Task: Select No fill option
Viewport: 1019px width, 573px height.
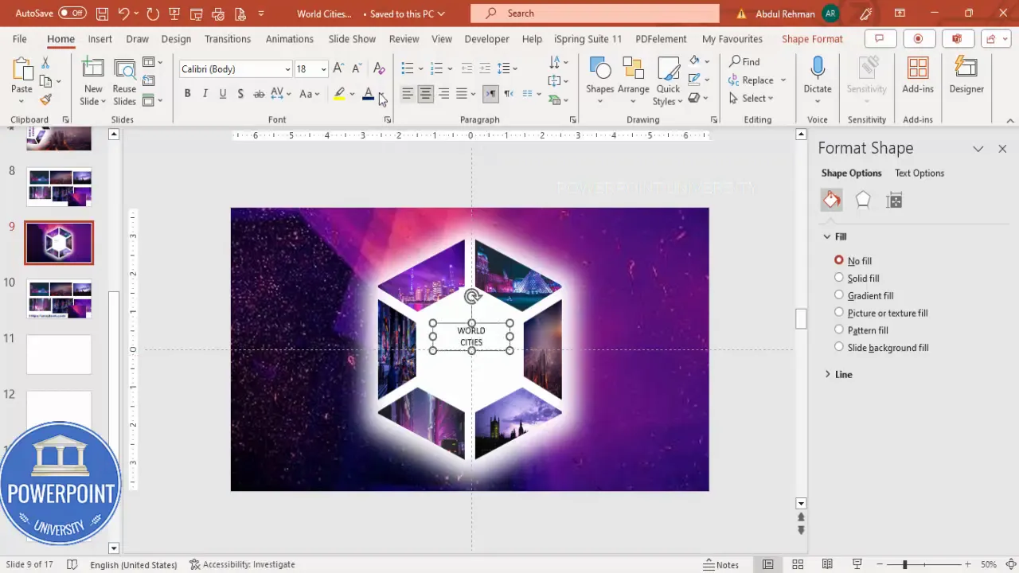Action: click(853, 261)
